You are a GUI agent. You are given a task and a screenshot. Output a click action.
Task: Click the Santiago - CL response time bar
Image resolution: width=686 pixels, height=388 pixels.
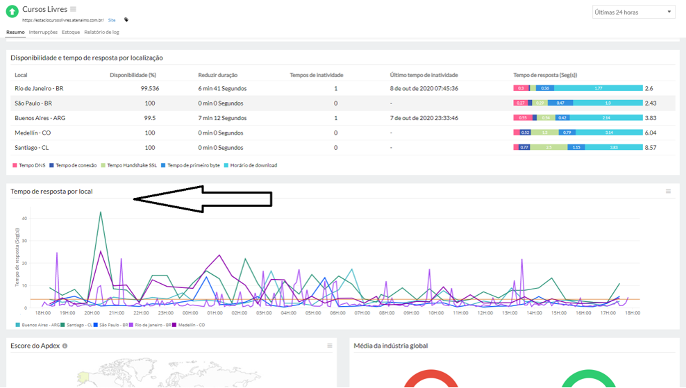point(578,147)
